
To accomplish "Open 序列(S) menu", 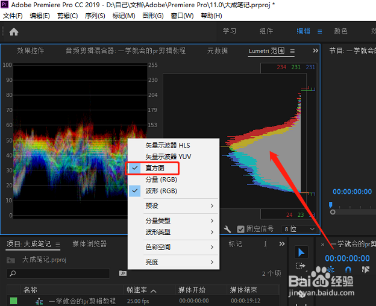I will click(x=95, y=16).
